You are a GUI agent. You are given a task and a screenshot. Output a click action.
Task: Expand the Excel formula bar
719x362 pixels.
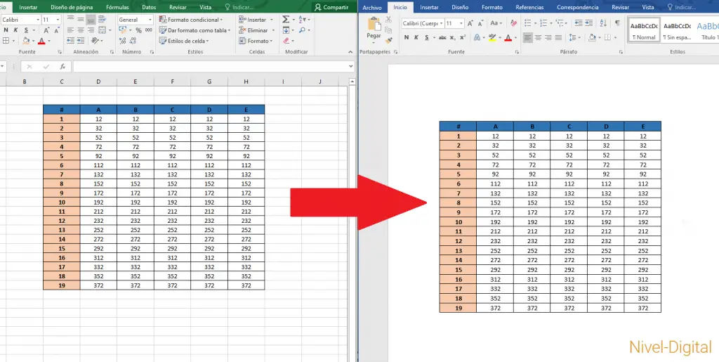(351, 67)
